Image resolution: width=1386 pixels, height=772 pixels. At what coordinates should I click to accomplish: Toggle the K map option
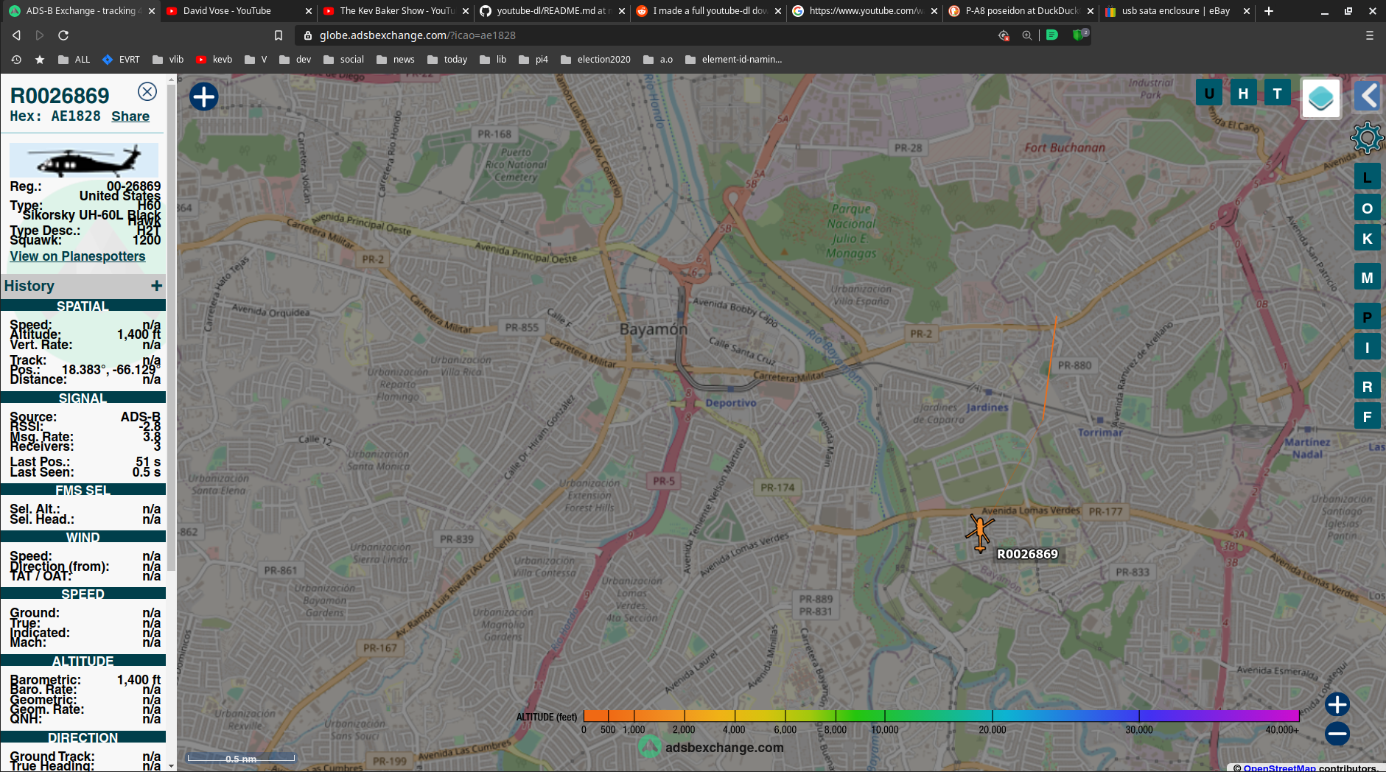(x=1367, y=239)
